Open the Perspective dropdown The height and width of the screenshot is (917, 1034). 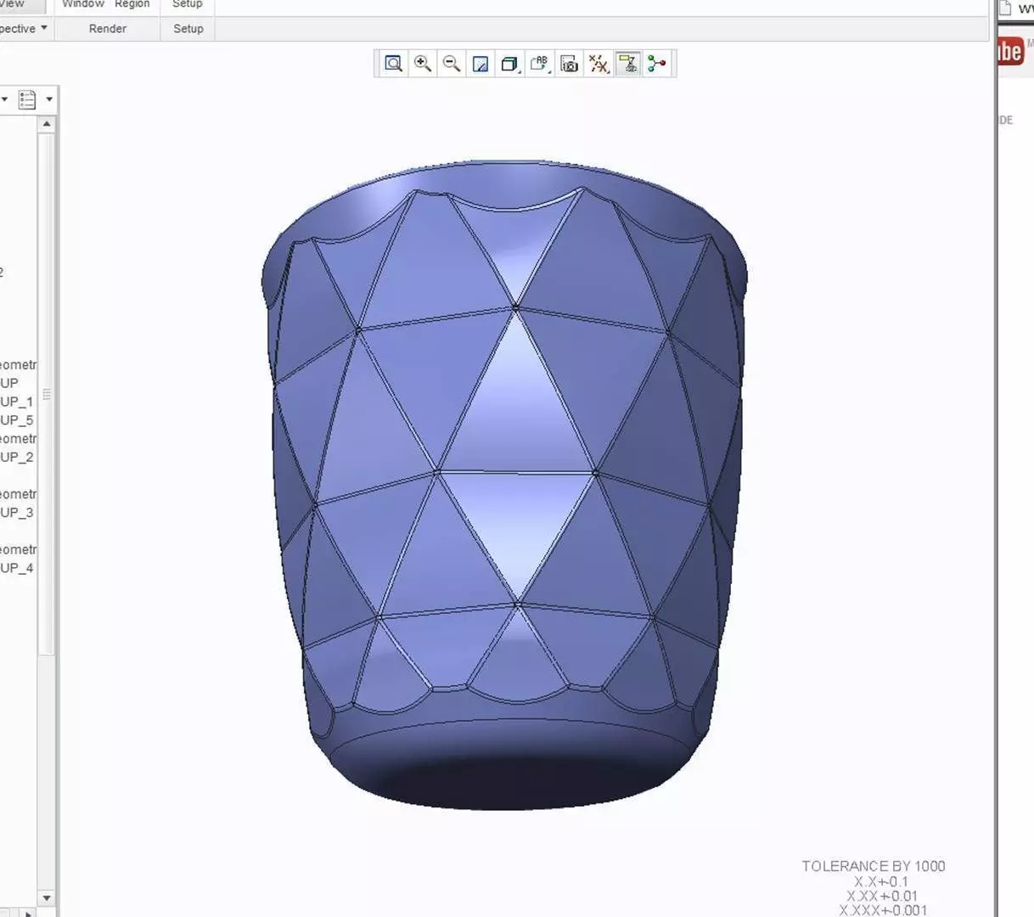[x=25, y=28]
